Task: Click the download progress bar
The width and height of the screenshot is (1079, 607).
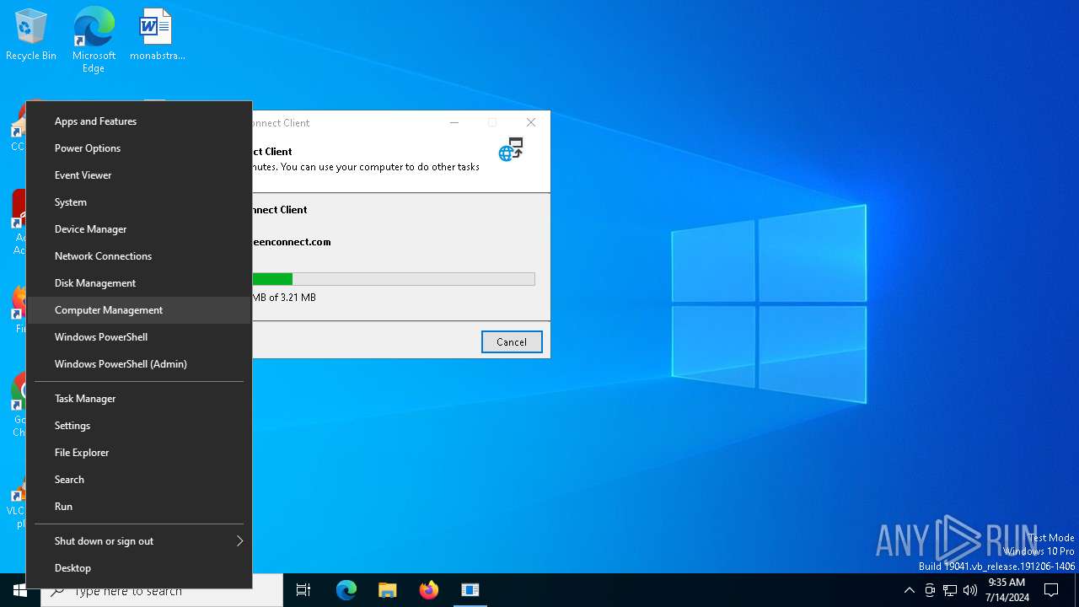Action: tap(394, 279)
